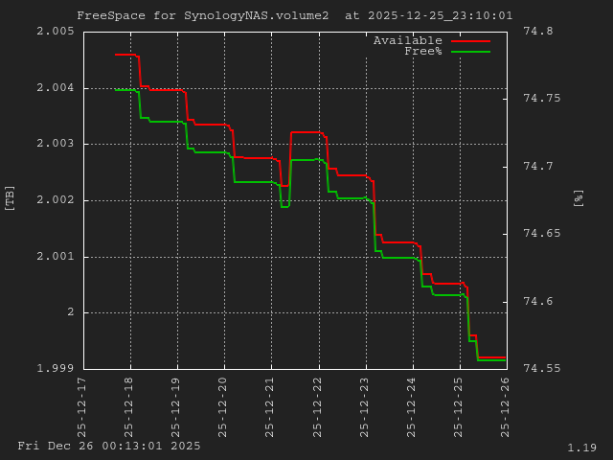Click the [TB] left axis label
Image resolution: width=613 pixels, height=460 pixels.
pyautogui.click(x=10, y=197)
